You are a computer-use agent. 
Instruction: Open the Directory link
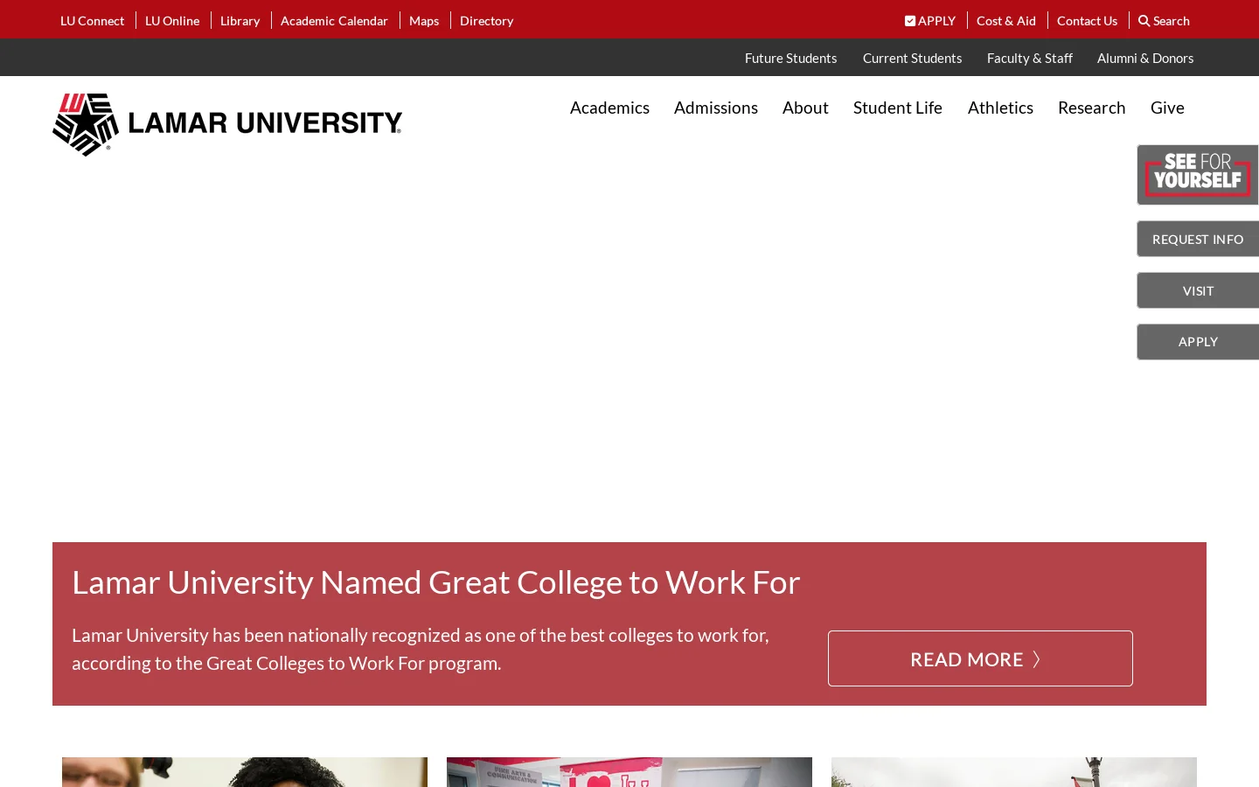pyautogui.click(x=487, y=21)
